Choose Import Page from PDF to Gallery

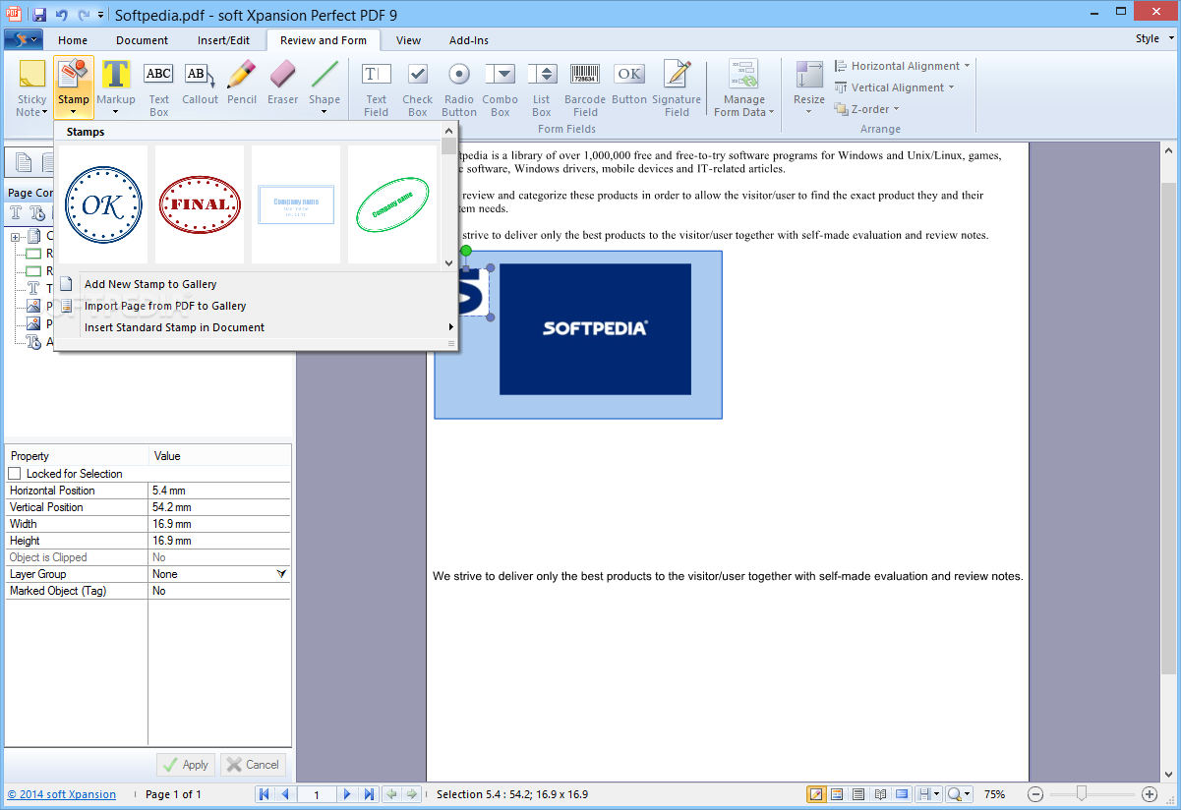pos(256,306)
